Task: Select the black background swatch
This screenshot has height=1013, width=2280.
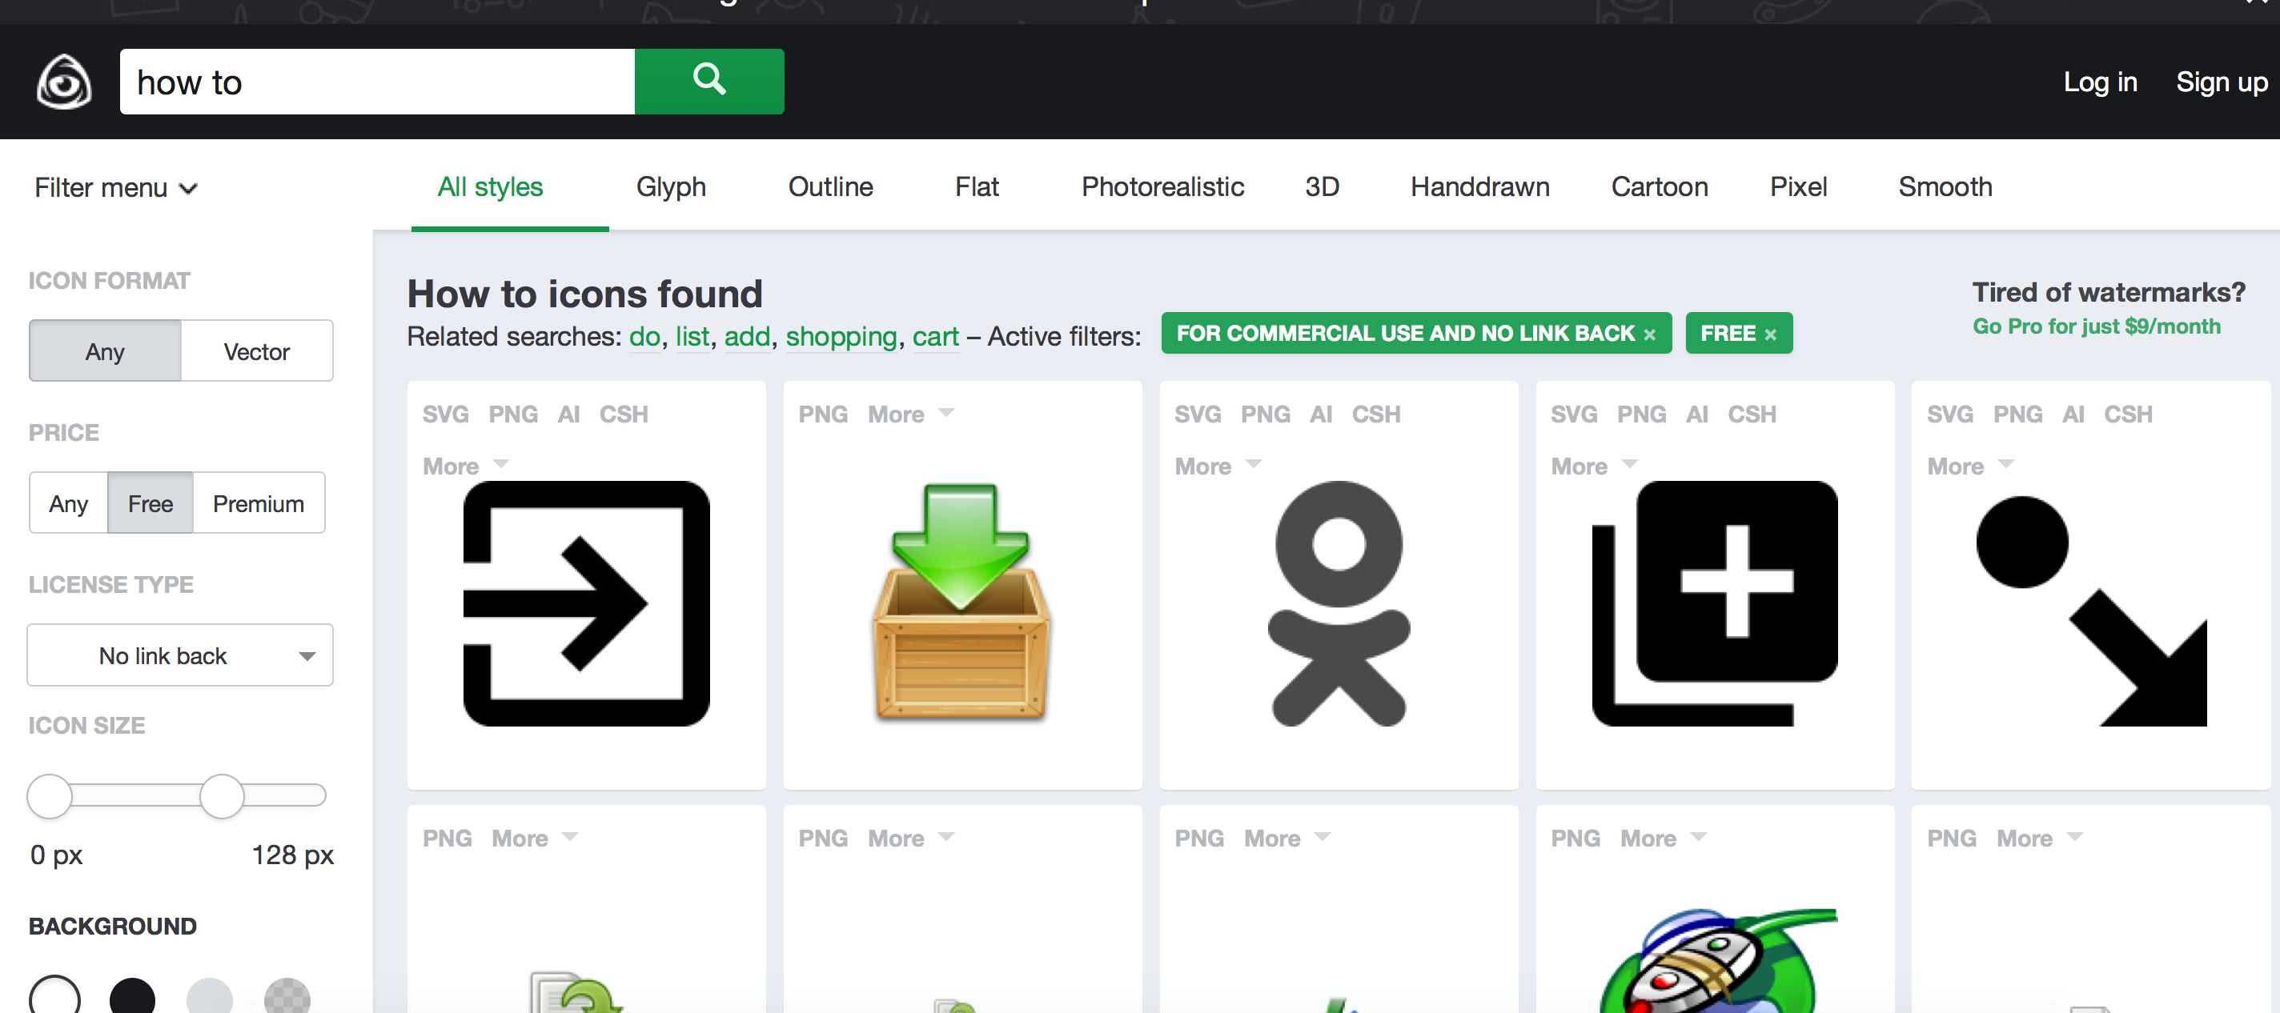Action: coord(132,996)
